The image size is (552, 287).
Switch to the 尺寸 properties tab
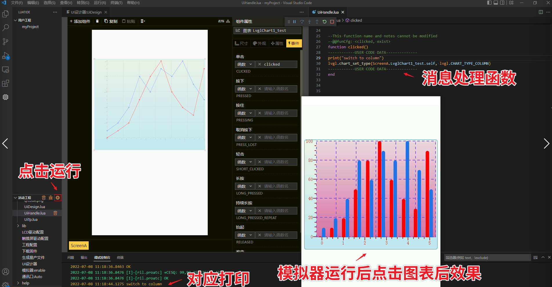pos(241,43)
